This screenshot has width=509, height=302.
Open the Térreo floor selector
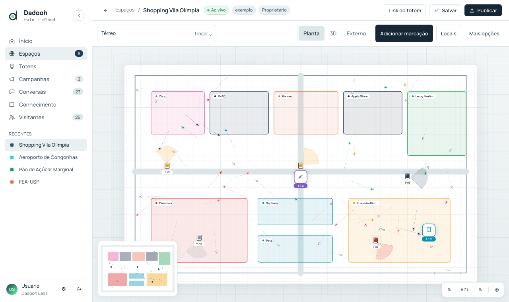(157, 33)
